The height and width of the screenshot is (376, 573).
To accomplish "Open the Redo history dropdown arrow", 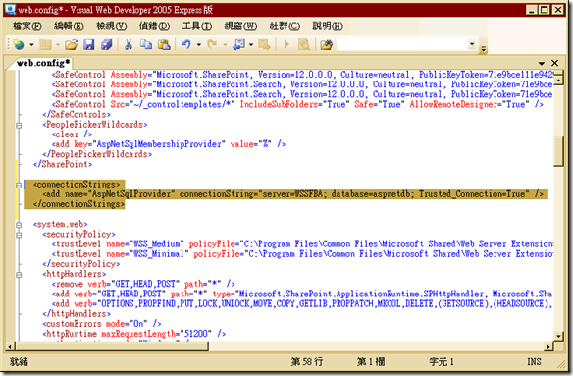I will 225,45.
